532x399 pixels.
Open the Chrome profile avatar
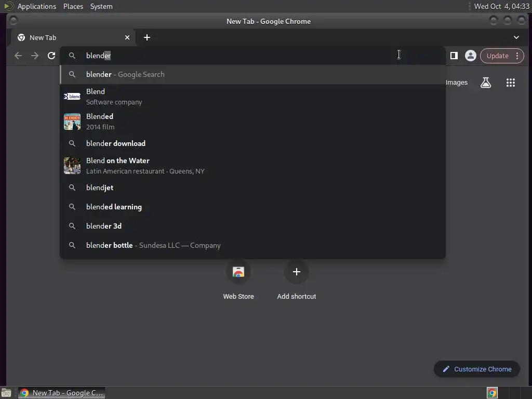click(x=471, y=56)
